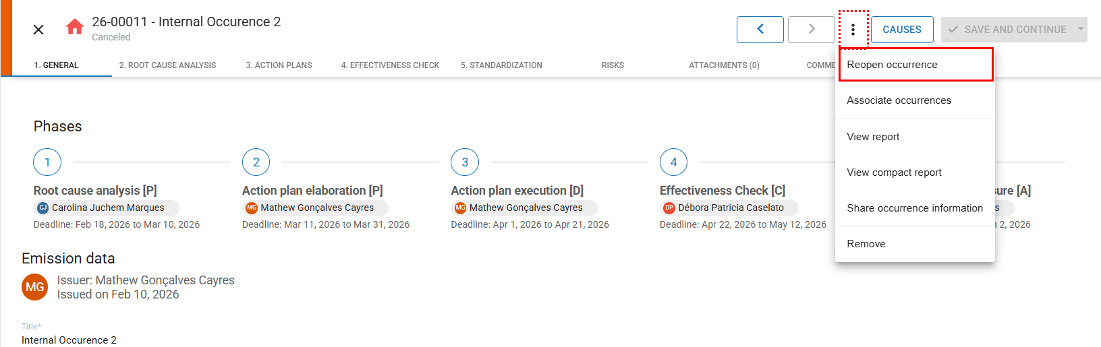This screenshot has width=1101, height=347.
Task: Expand the Save and Continue dropdown arrow
Action: 1080,30
